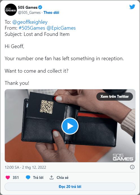Open the @geoffkeighley mention link
The width and height of the screenshot is (140, 195).
(30, 22)
